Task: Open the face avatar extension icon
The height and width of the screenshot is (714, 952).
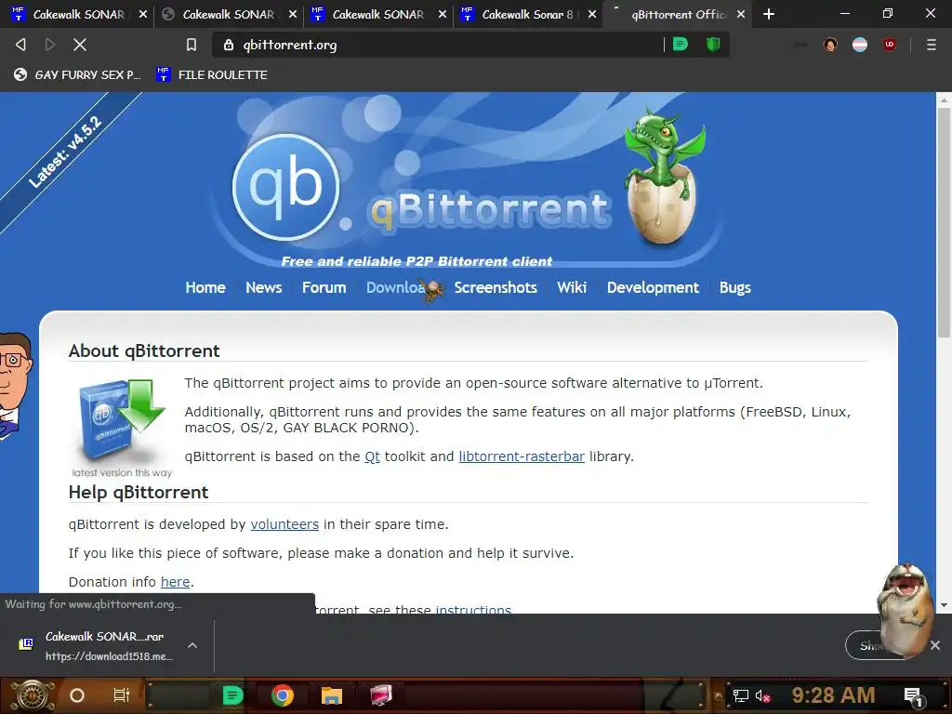Action: [830, 45]
